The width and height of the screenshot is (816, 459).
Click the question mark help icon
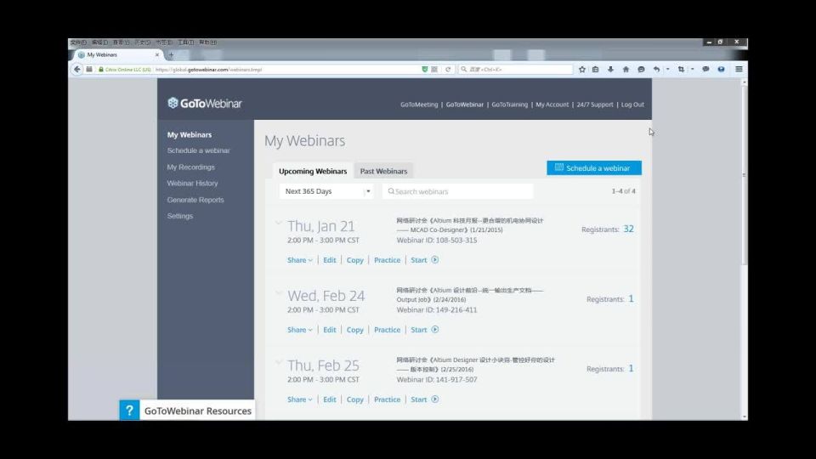coord(129,410)
